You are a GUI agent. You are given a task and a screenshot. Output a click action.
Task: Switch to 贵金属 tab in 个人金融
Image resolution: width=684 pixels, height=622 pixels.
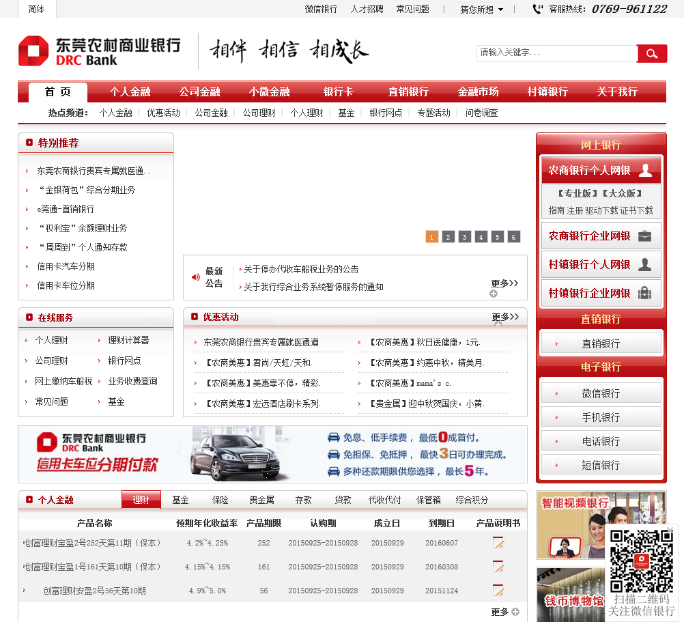[261, 500]
